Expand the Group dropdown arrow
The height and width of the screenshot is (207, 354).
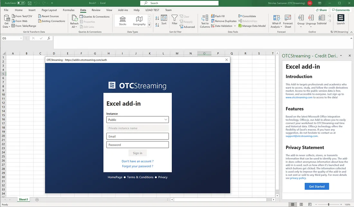(x=301, y=27)
